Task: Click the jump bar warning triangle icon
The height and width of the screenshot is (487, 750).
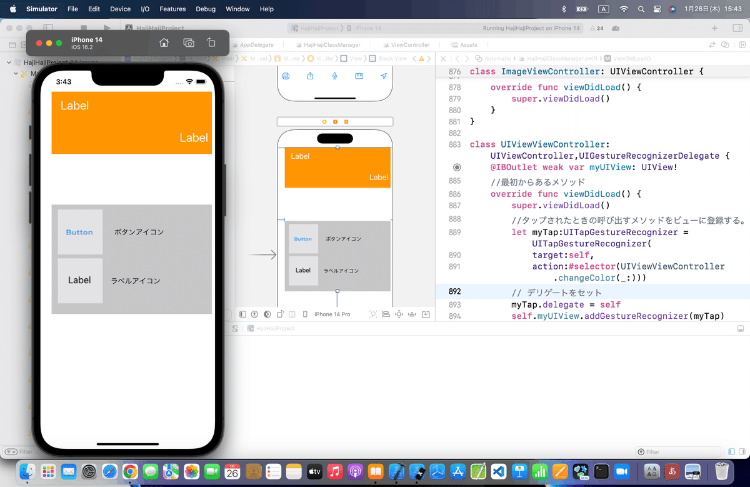Action: [421, 58]
